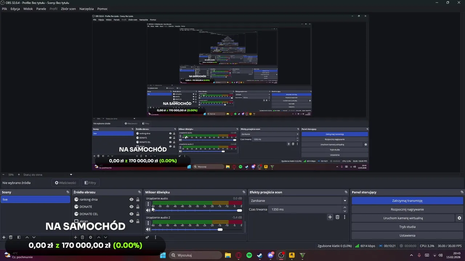Screen dimensions: 465x261
Task: Open options menu for Urządzenie audio
Action: pos(148,204)
